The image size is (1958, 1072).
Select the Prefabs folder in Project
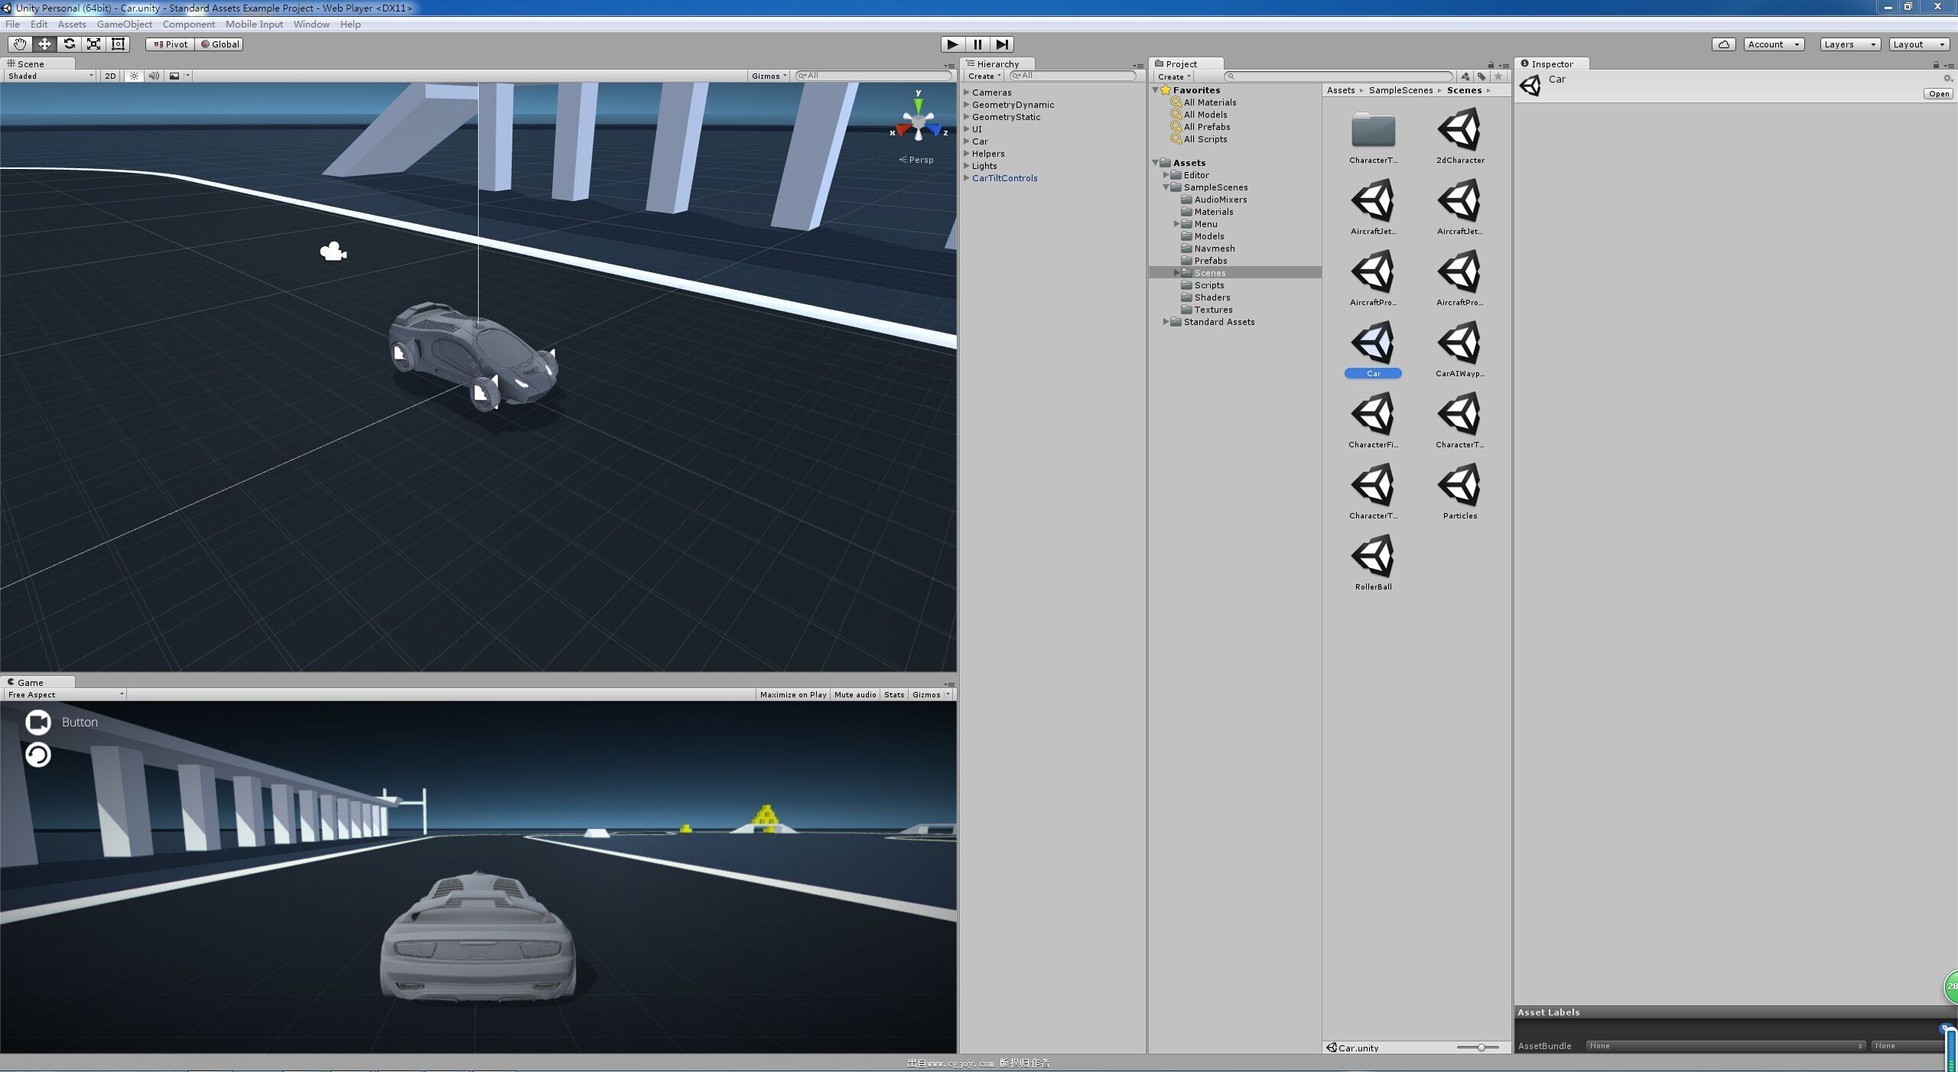[1210, 261]
